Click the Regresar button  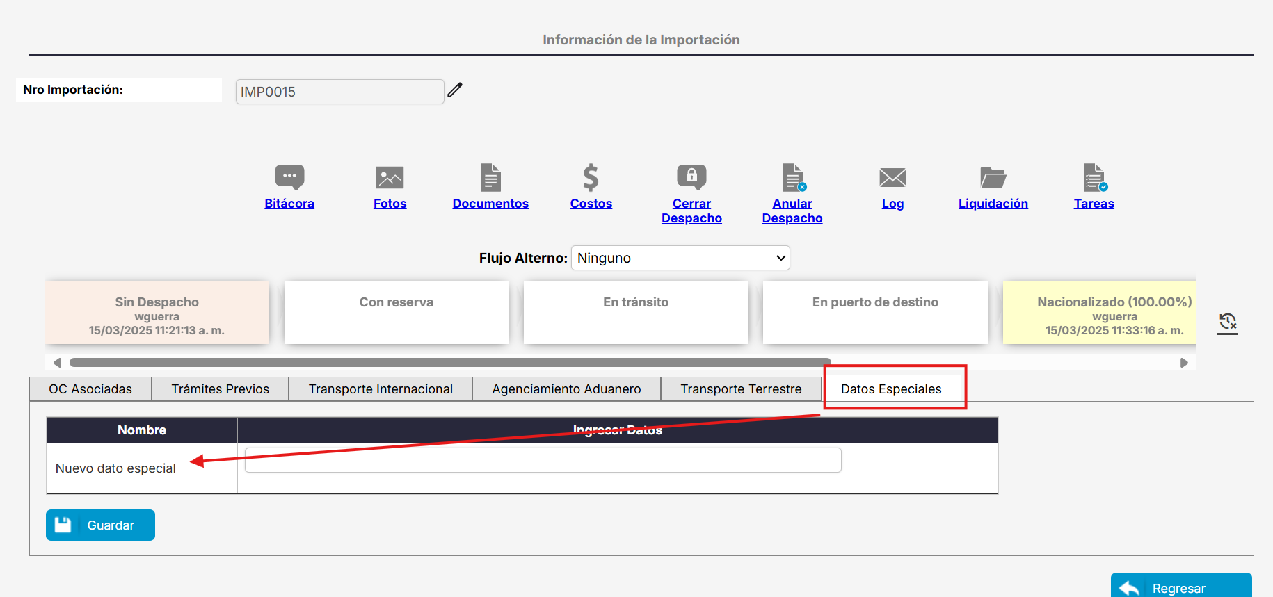pos(1180,587)
